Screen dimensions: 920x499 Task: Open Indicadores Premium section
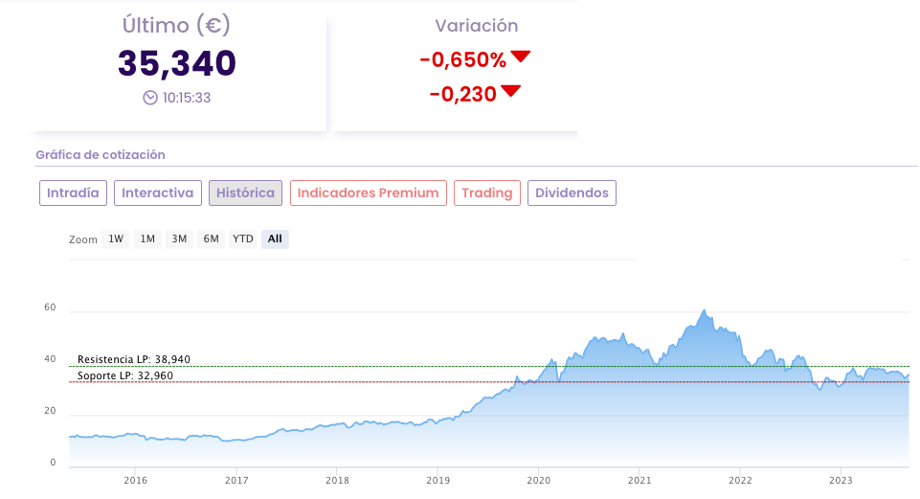click(368, 193)
